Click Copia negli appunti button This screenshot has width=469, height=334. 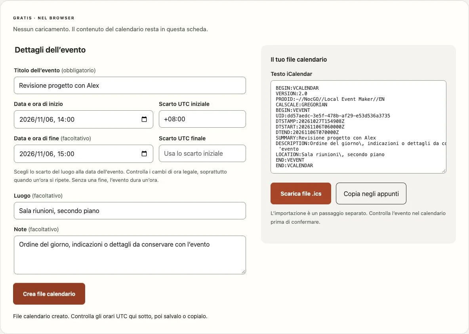[x=371, y=193]
